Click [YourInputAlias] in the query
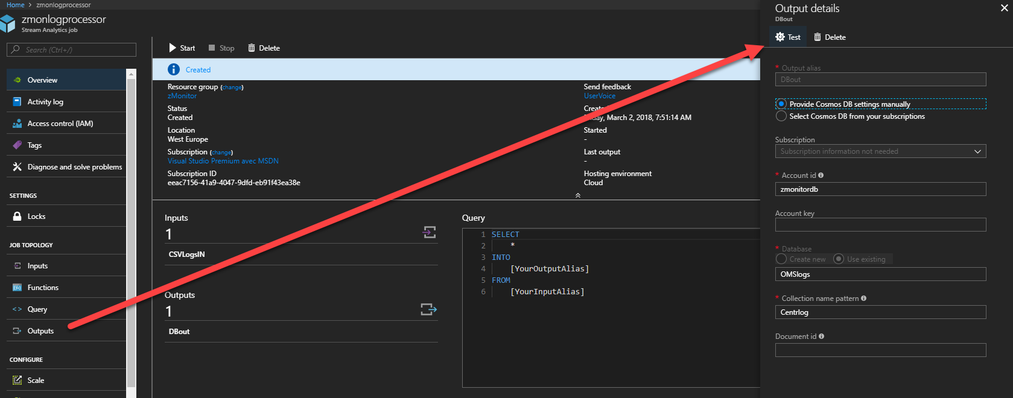1013x398 pixels. [x=547, y=292]
